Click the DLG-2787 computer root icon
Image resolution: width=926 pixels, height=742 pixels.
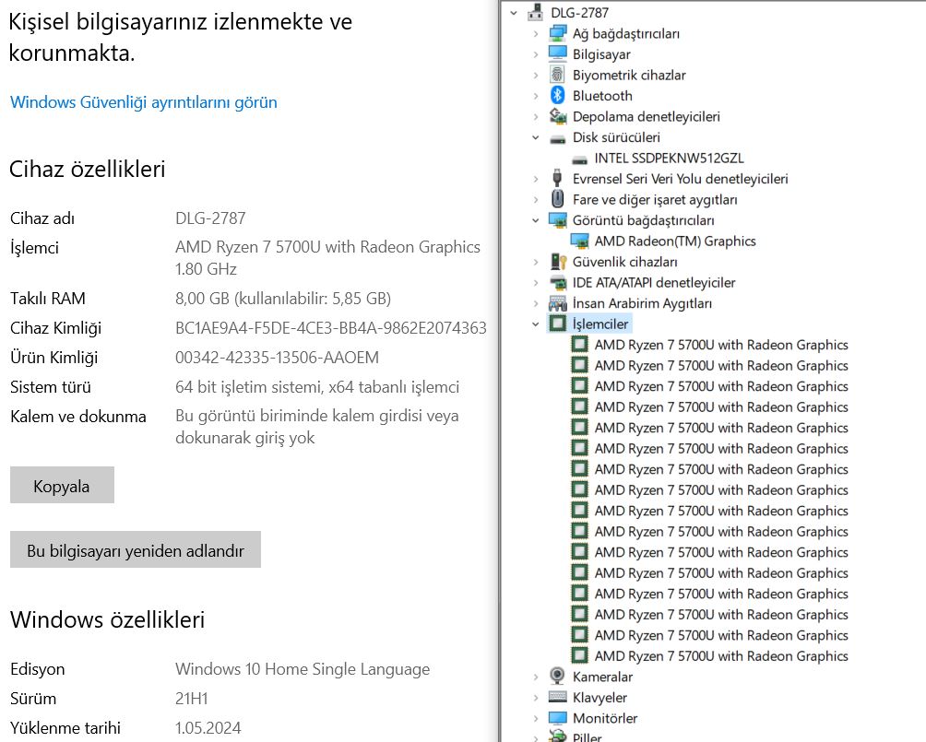click(536, 12)
